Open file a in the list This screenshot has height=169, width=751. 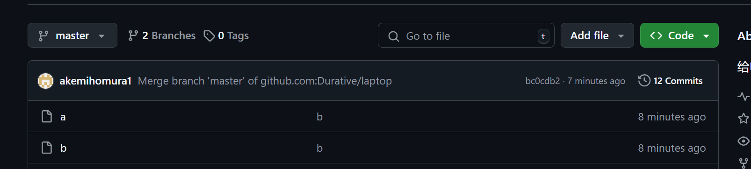pyautogui.click(x=63, y=117)
